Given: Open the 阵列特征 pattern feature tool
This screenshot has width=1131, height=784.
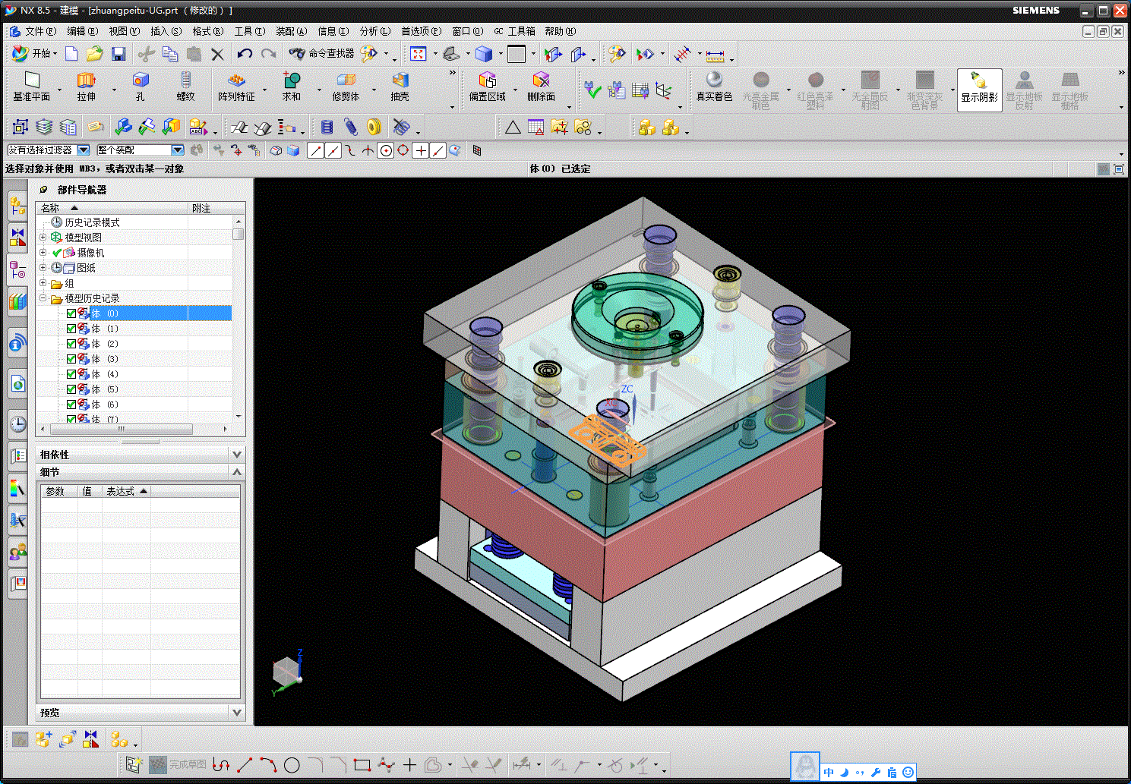Looking at the screenshot, I should 236,87.
